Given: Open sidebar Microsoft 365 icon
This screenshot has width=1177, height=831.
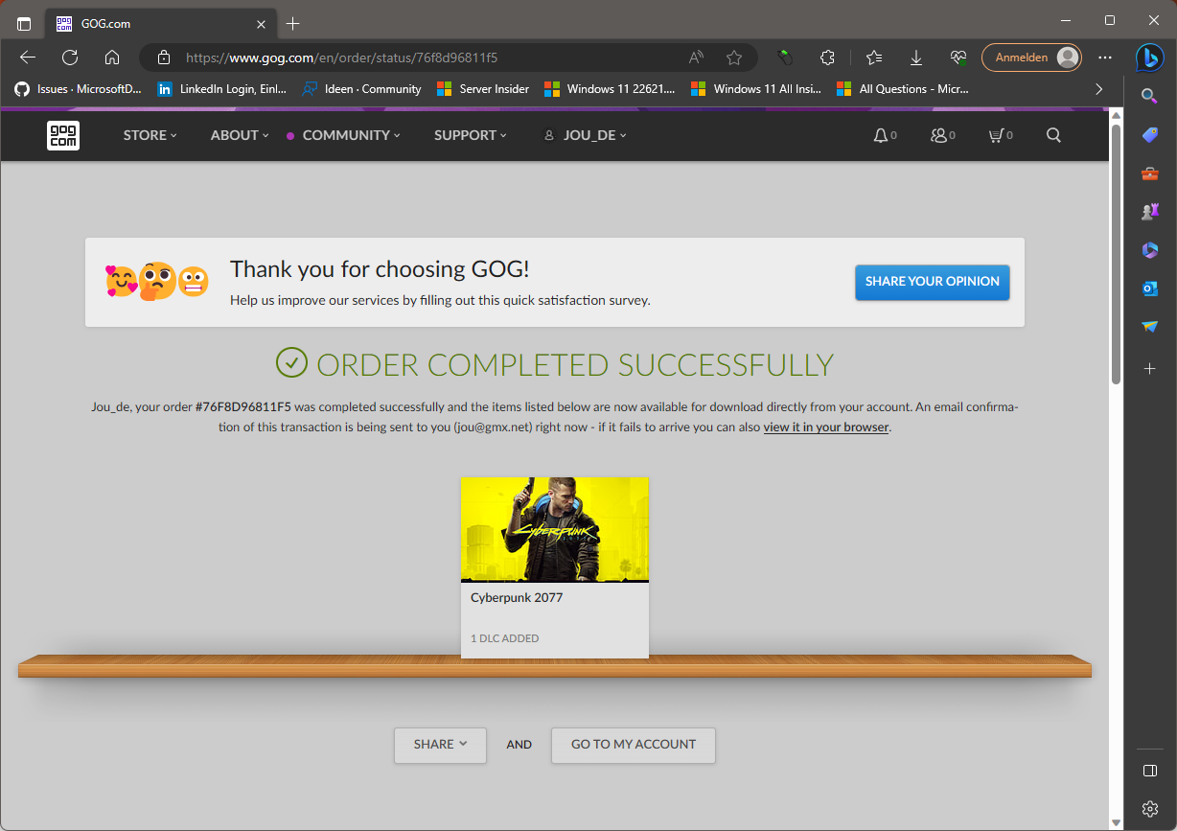Looking at the screenshot, I should coord(1150,250).
